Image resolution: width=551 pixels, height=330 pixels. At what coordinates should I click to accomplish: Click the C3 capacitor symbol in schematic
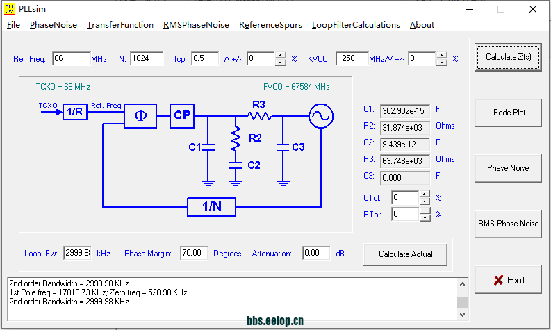click(x=283, y=147)
